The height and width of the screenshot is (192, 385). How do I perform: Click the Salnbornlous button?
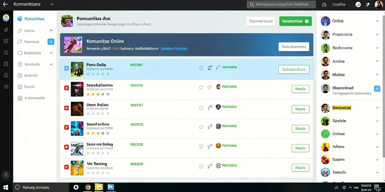[x=294, y=69]
